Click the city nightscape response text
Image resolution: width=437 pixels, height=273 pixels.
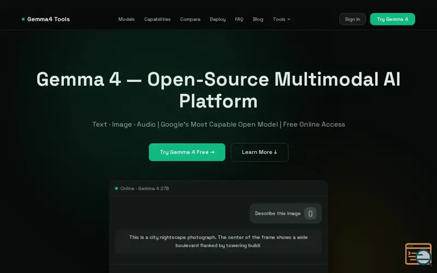coord(218,241)
